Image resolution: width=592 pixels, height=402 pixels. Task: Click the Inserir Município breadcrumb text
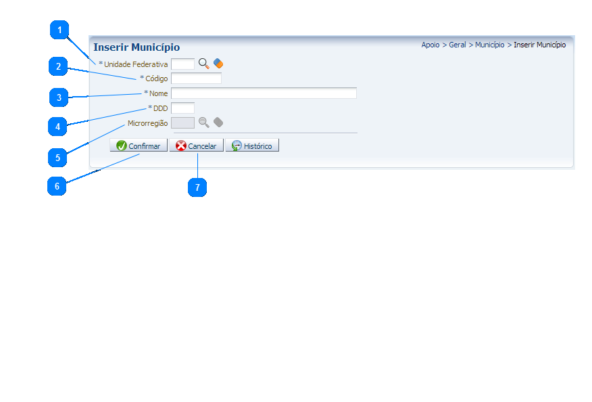539,45
